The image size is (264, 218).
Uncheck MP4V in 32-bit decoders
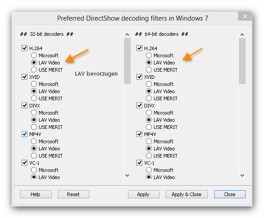24,134
